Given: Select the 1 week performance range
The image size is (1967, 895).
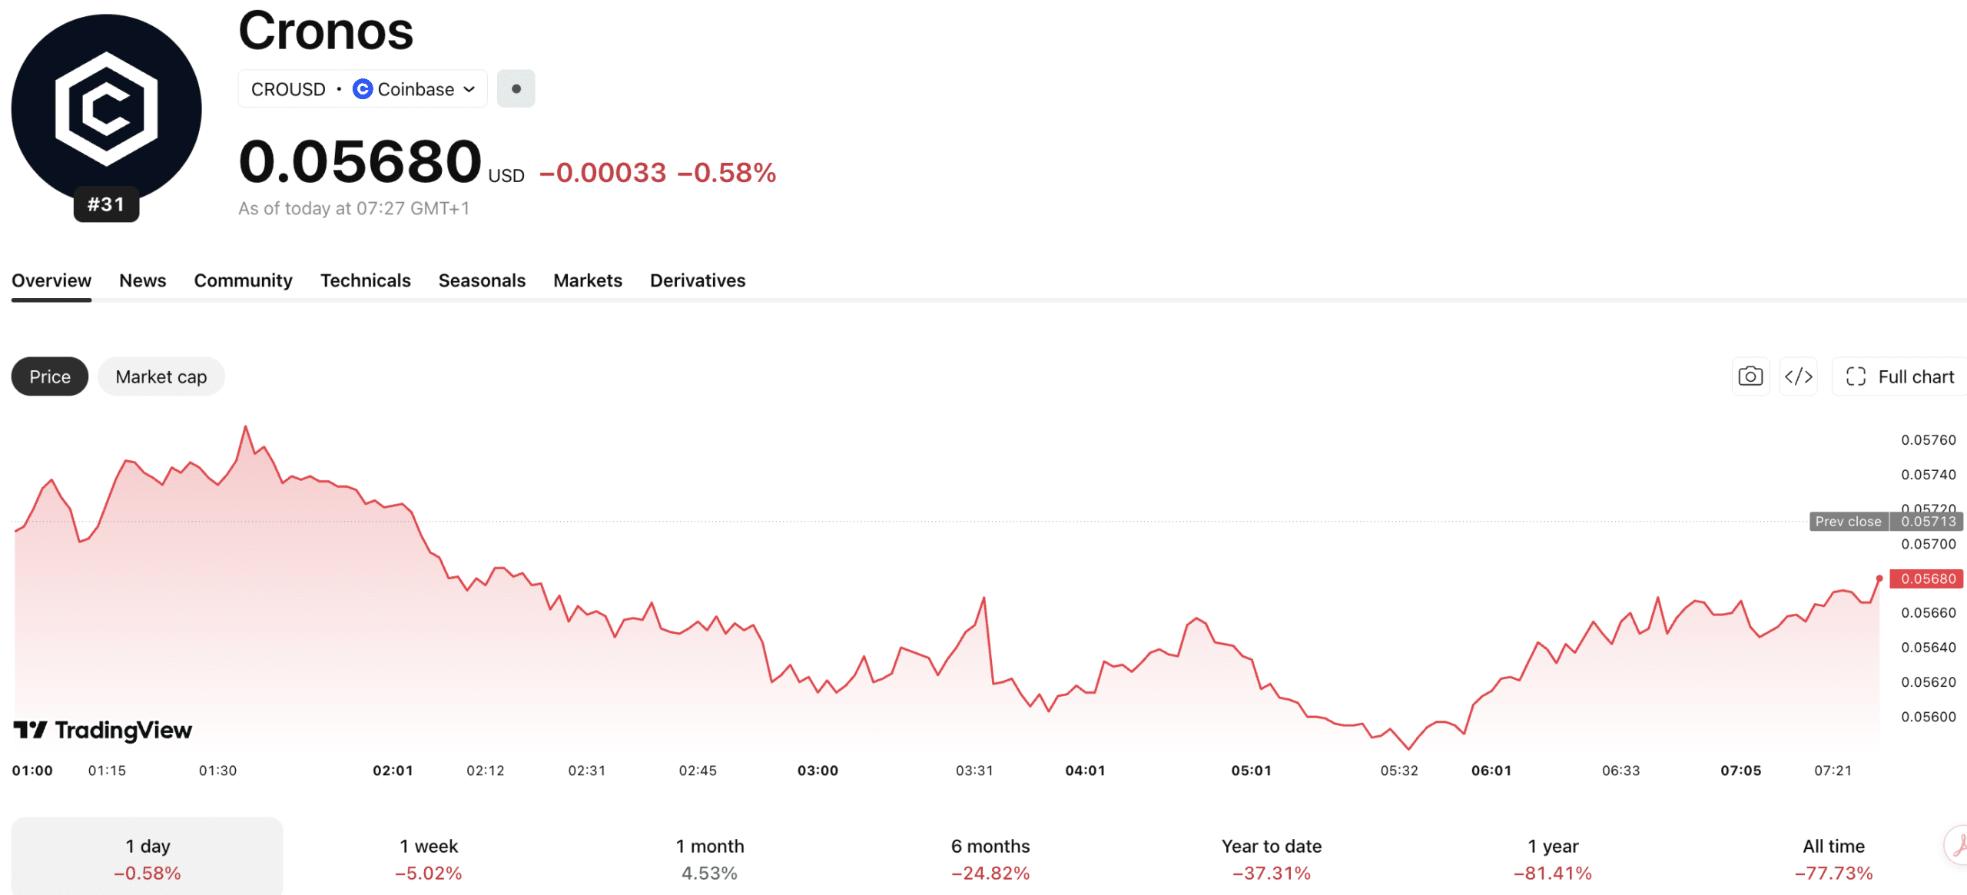Looking at the screenshot, I should pyautogui.click(x=429, y=858).
